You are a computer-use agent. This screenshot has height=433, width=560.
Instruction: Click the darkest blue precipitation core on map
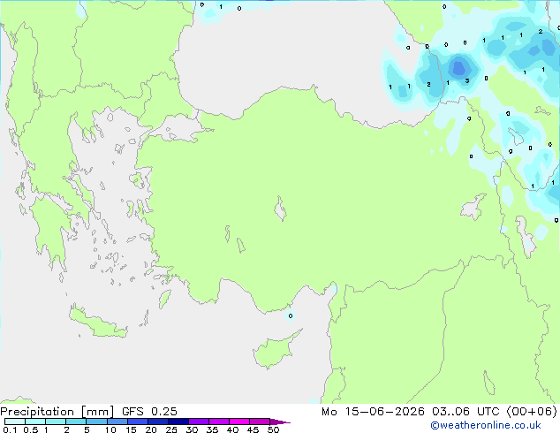click(x=459, y=67)
